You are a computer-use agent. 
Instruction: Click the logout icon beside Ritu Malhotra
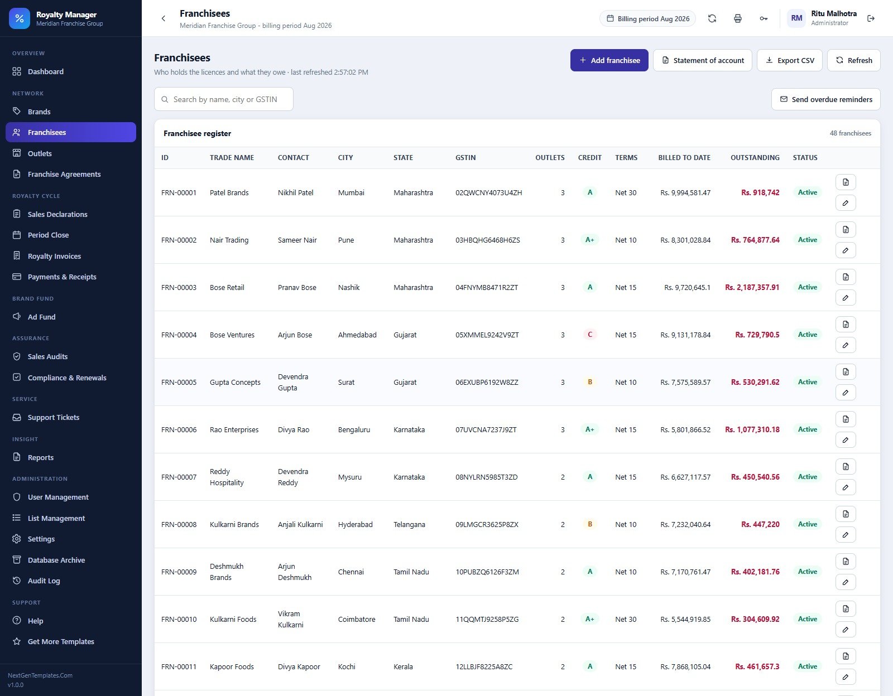(871, 18)
